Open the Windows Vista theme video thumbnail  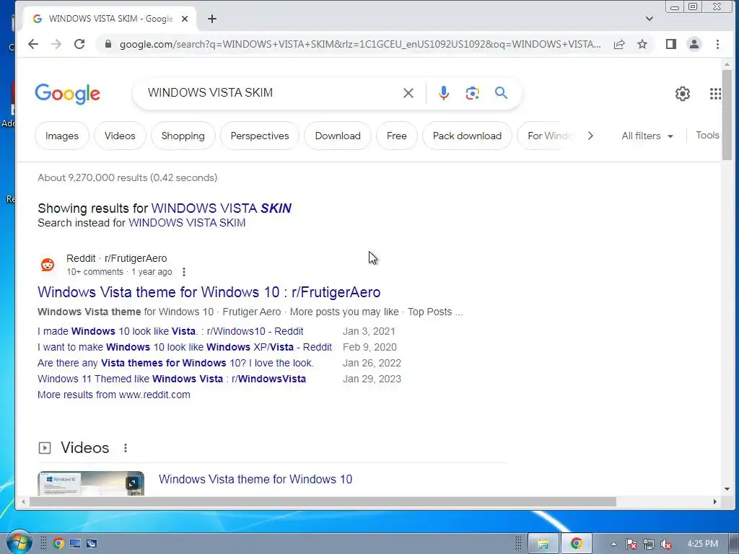click(91, 483)
